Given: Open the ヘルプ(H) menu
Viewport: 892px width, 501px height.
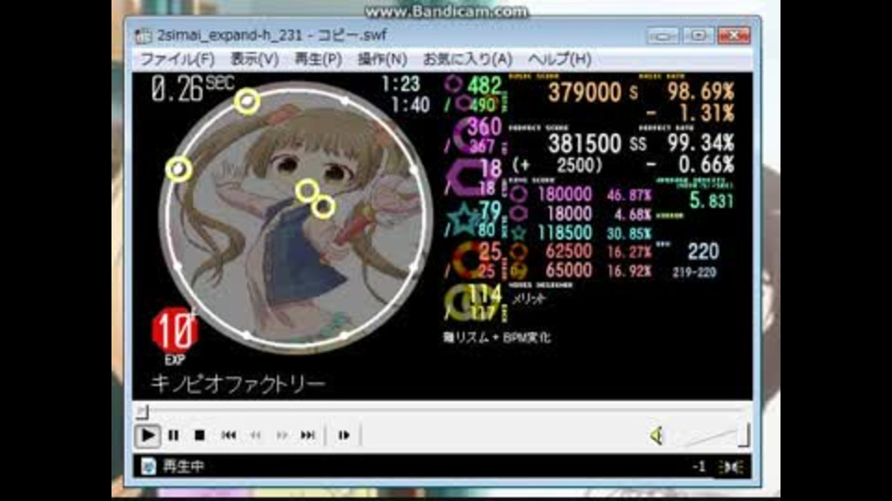Looking at the screenshot, I should pos(559,59).
